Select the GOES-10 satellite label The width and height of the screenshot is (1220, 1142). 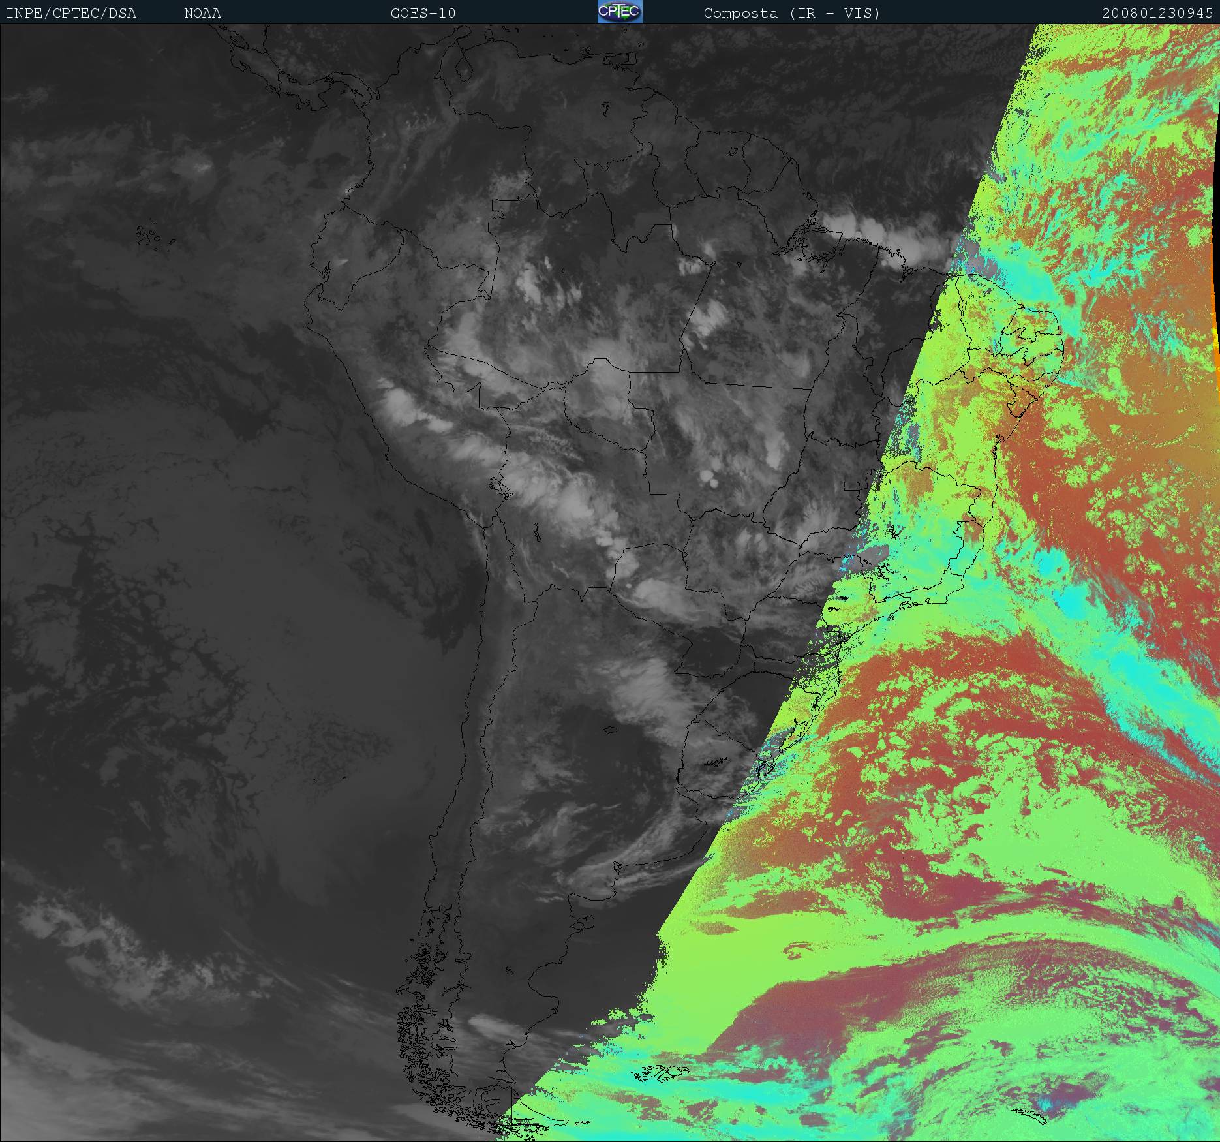423,13
